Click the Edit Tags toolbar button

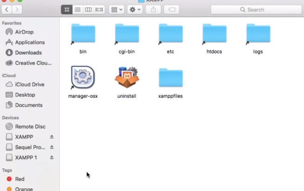click(171, 9)
